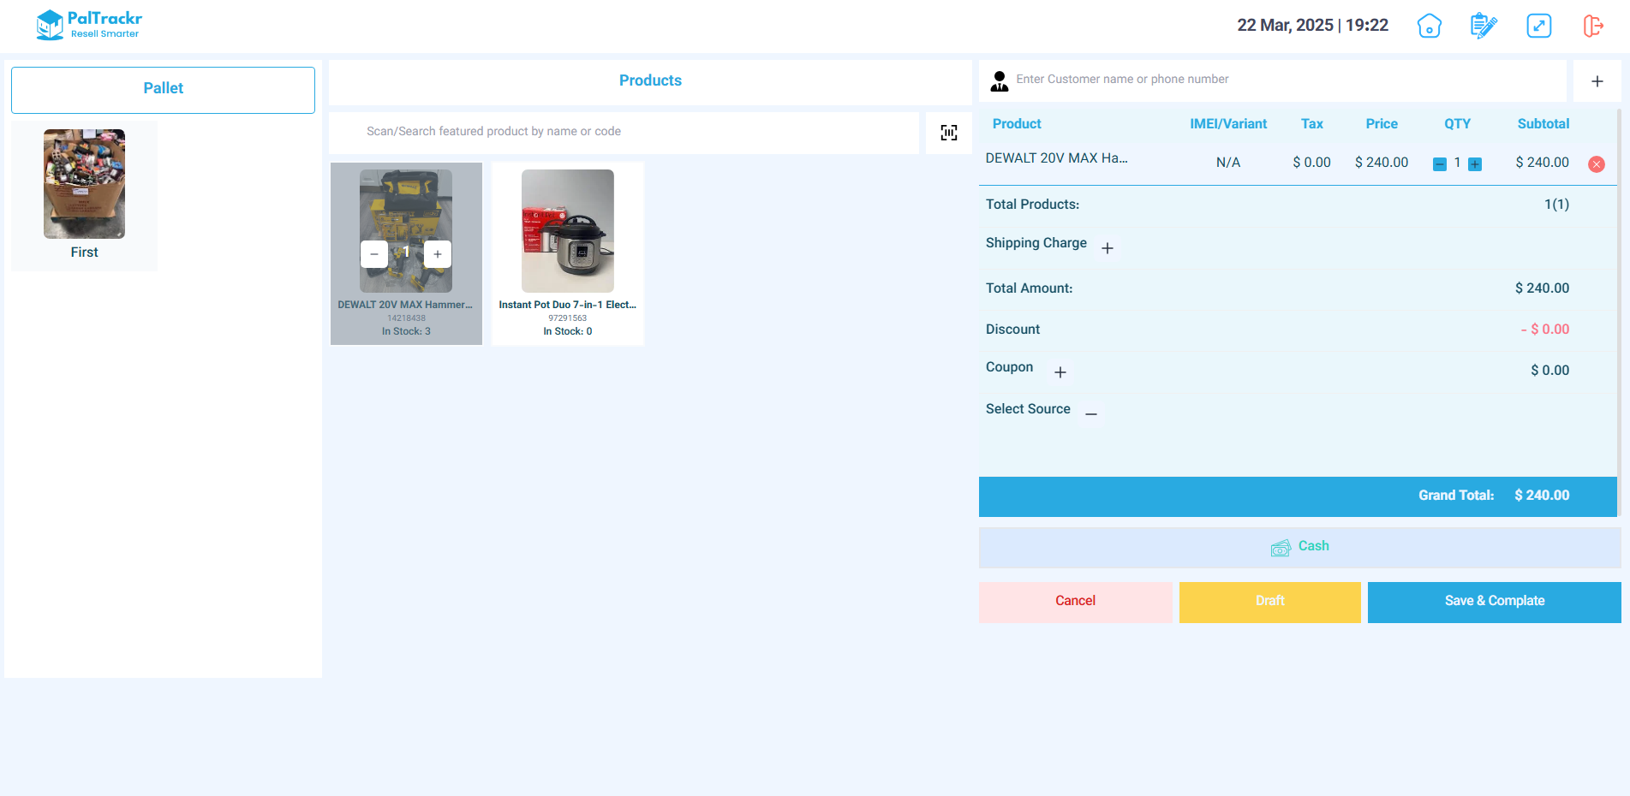Viewport: 1630px width, 796px height.
Task: Click the $ 0.00 tax cell
Action: pos(1312,163)
